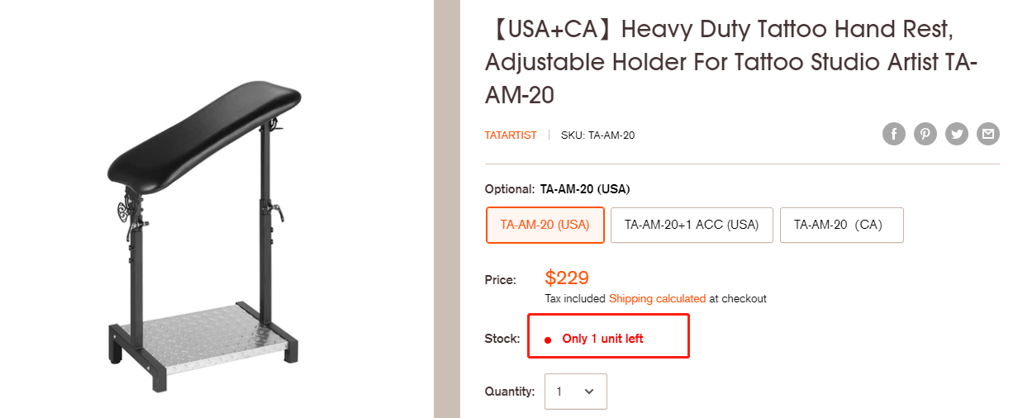Image resolution: width=1018 pixels, height=418 pixels.
Task: Follow the Shipping calculated link
Action: point(657,299)
